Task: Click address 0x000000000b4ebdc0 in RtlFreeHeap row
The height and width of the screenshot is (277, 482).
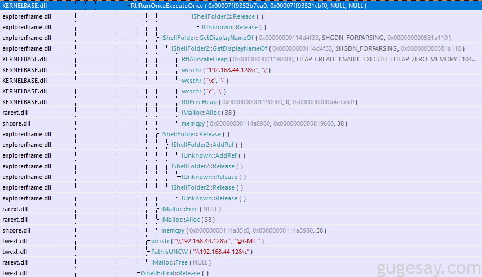Action: [x=323, y=102]
